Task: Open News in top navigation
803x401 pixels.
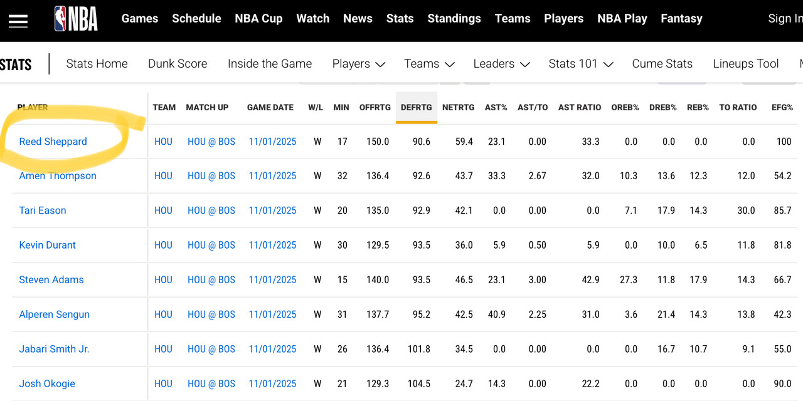Action: tap(358, 19)
